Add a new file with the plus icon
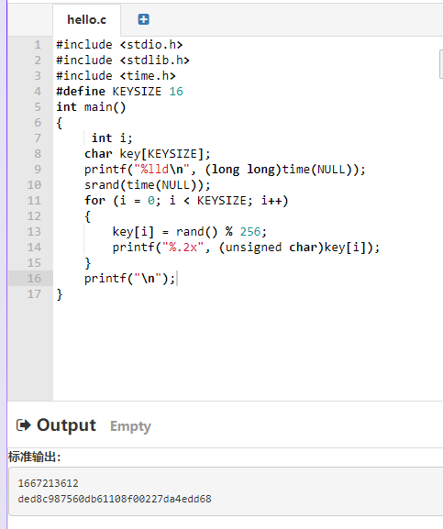The height and width of the screenshot is (529, 443). pos(143,19)
